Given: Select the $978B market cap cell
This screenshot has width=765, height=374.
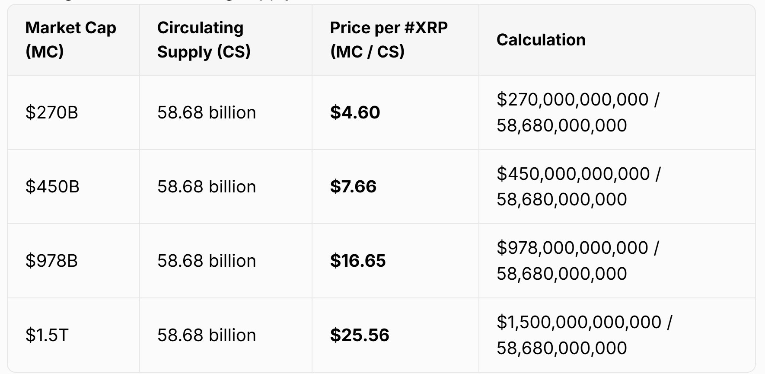Looking at the screenshot, I should (52, 261).
